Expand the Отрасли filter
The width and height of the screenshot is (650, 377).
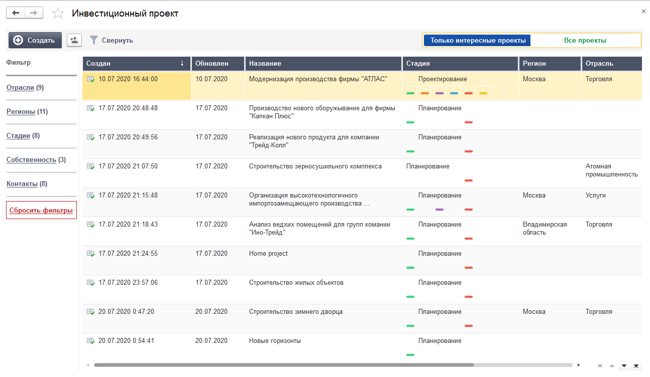pyautogui.click(x=20, y=88)
